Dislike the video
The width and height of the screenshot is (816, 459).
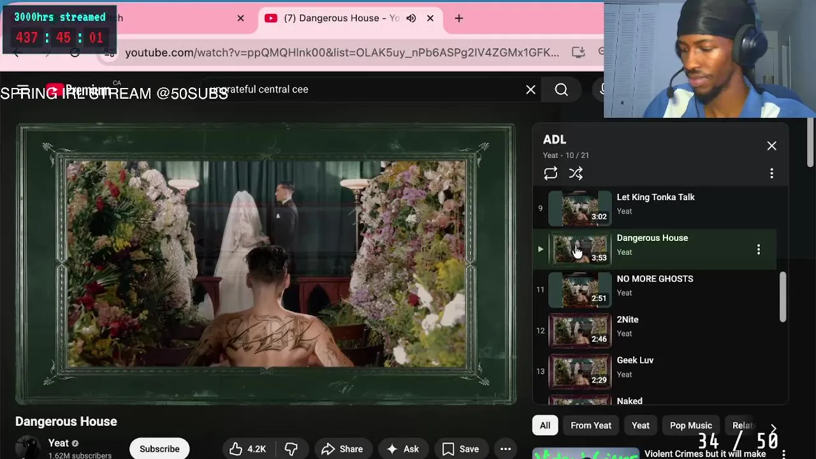click(x=291, y=449)
